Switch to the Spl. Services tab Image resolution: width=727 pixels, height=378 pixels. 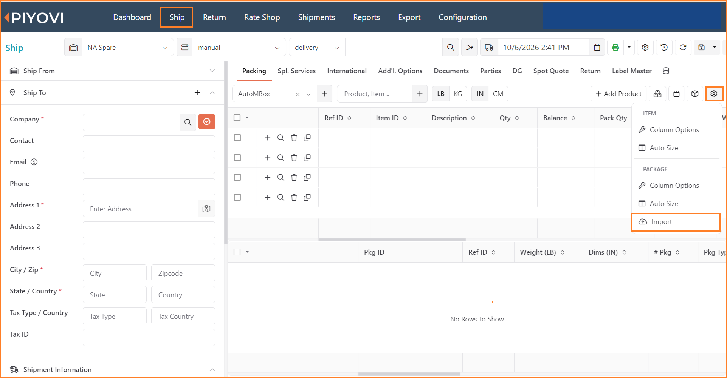pos(296,71)
